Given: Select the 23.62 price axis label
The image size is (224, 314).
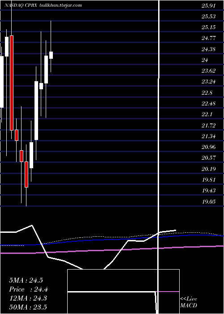Looking at the screenshot, I should click(209, 71).
